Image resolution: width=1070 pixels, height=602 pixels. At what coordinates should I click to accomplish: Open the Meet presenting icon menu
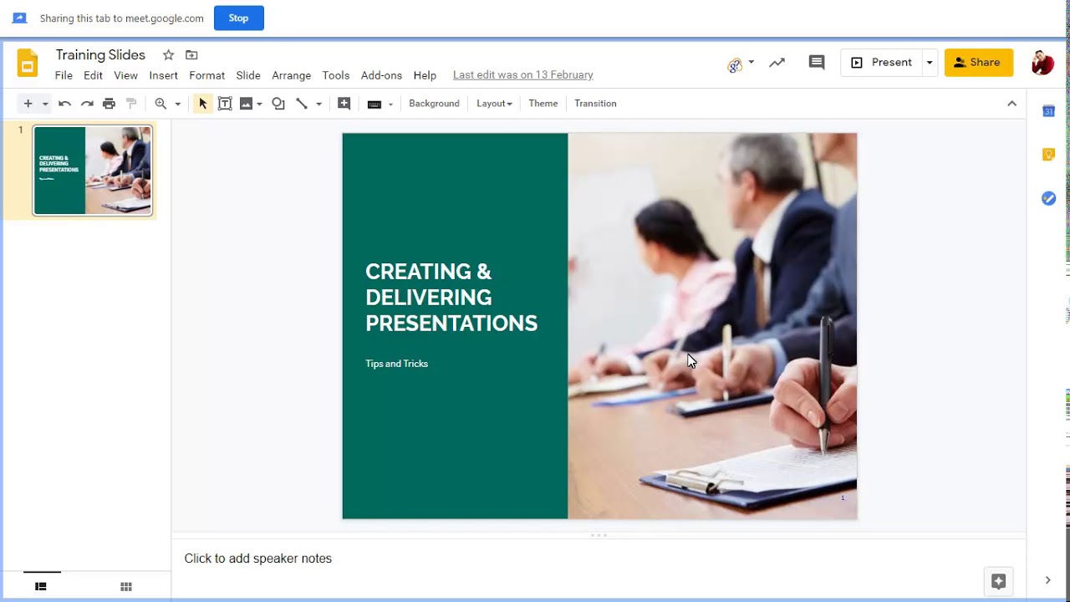click(x=740, y=63)
